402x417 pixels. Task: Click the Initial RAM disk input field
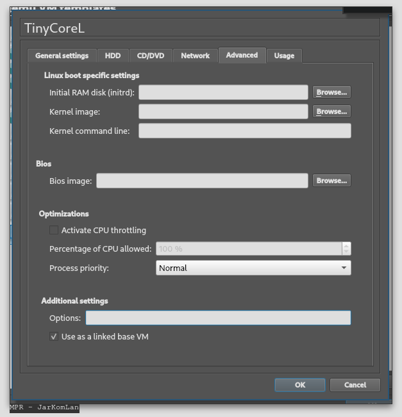[x=223, y=92]
